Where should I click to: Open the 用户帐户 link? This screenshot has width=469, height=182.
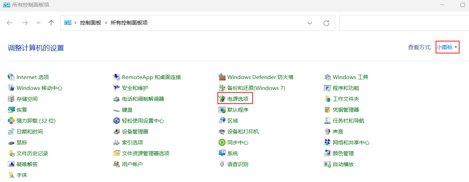tap(132, 164)
